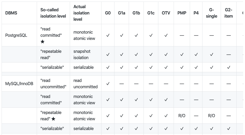This screenshot has width=245, height=135.
Task: Click the DBMS column header
Action: click(11, 13)
